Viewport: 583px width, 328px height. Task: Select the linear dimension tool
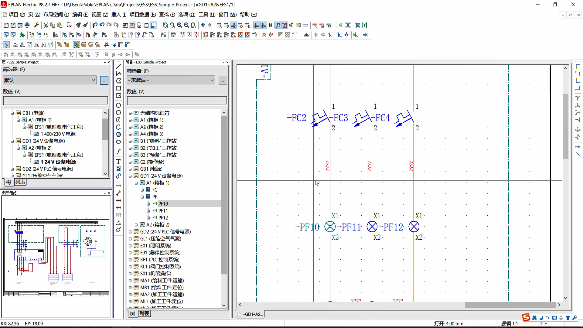pyautogui.click(x=118, y=186)
